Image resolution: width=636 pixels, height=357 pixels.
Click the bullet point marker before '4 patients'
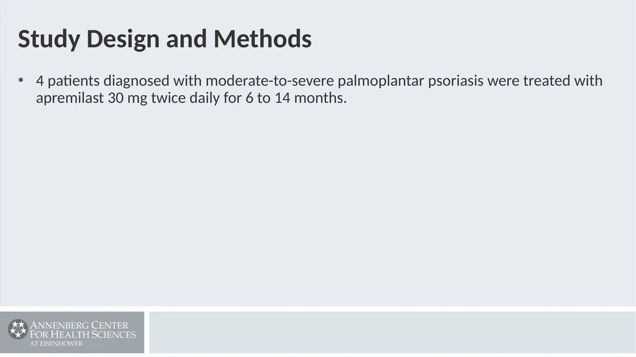click(20, 80)
